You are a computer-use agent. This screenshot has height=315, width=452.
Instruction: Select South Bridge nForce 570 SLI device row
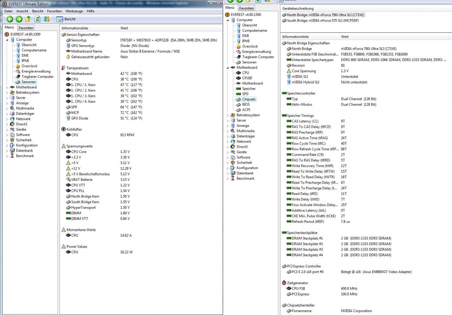click(321, 21)
